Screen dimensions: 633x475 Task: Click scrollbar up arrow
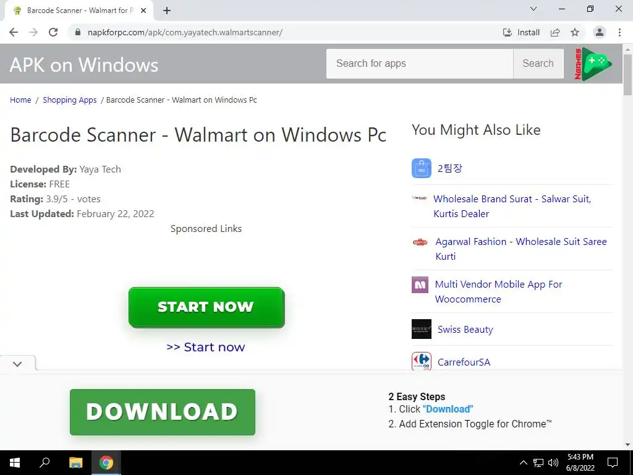click(x=627, y=49)
